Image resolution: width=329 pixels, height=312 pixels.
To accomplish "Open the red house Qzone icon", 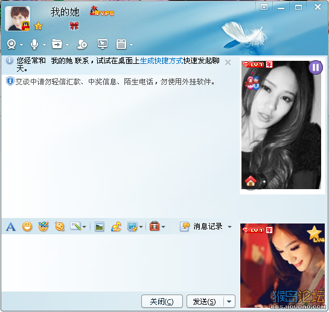I will (x=251, y=181).
